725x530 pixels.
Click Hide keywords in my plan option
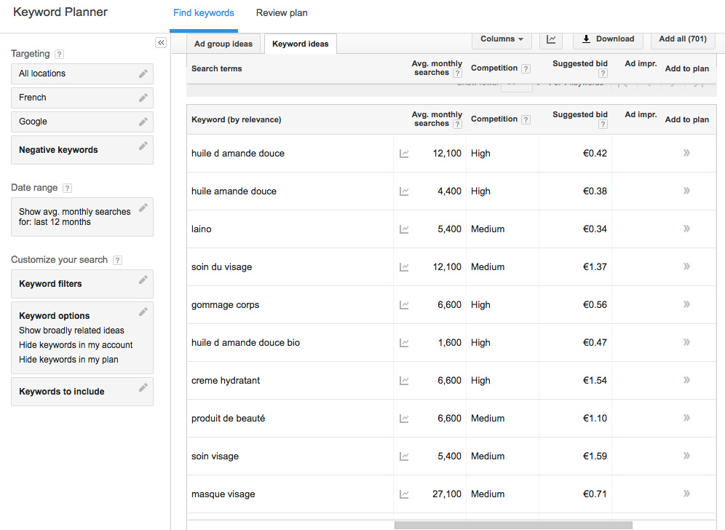point(68,360)
